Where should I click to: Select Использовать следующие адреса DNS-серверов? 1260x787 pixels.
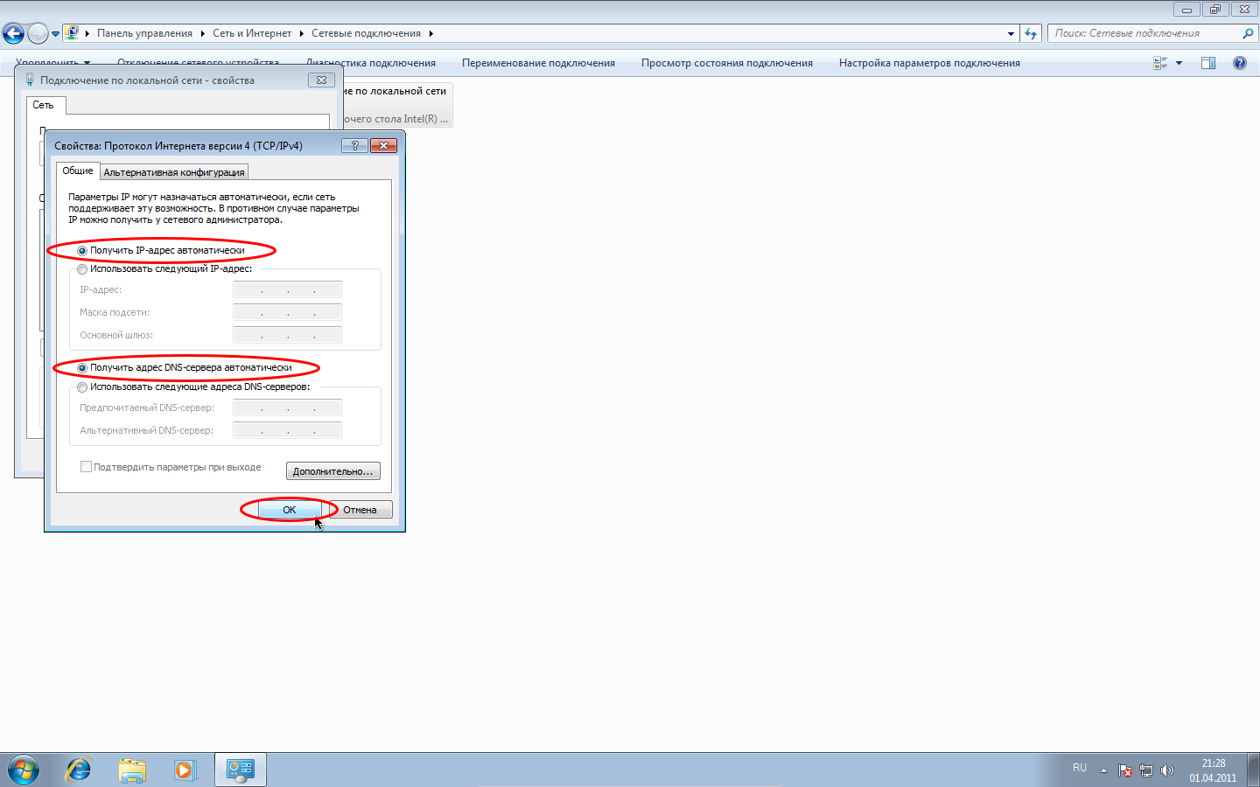194,387
